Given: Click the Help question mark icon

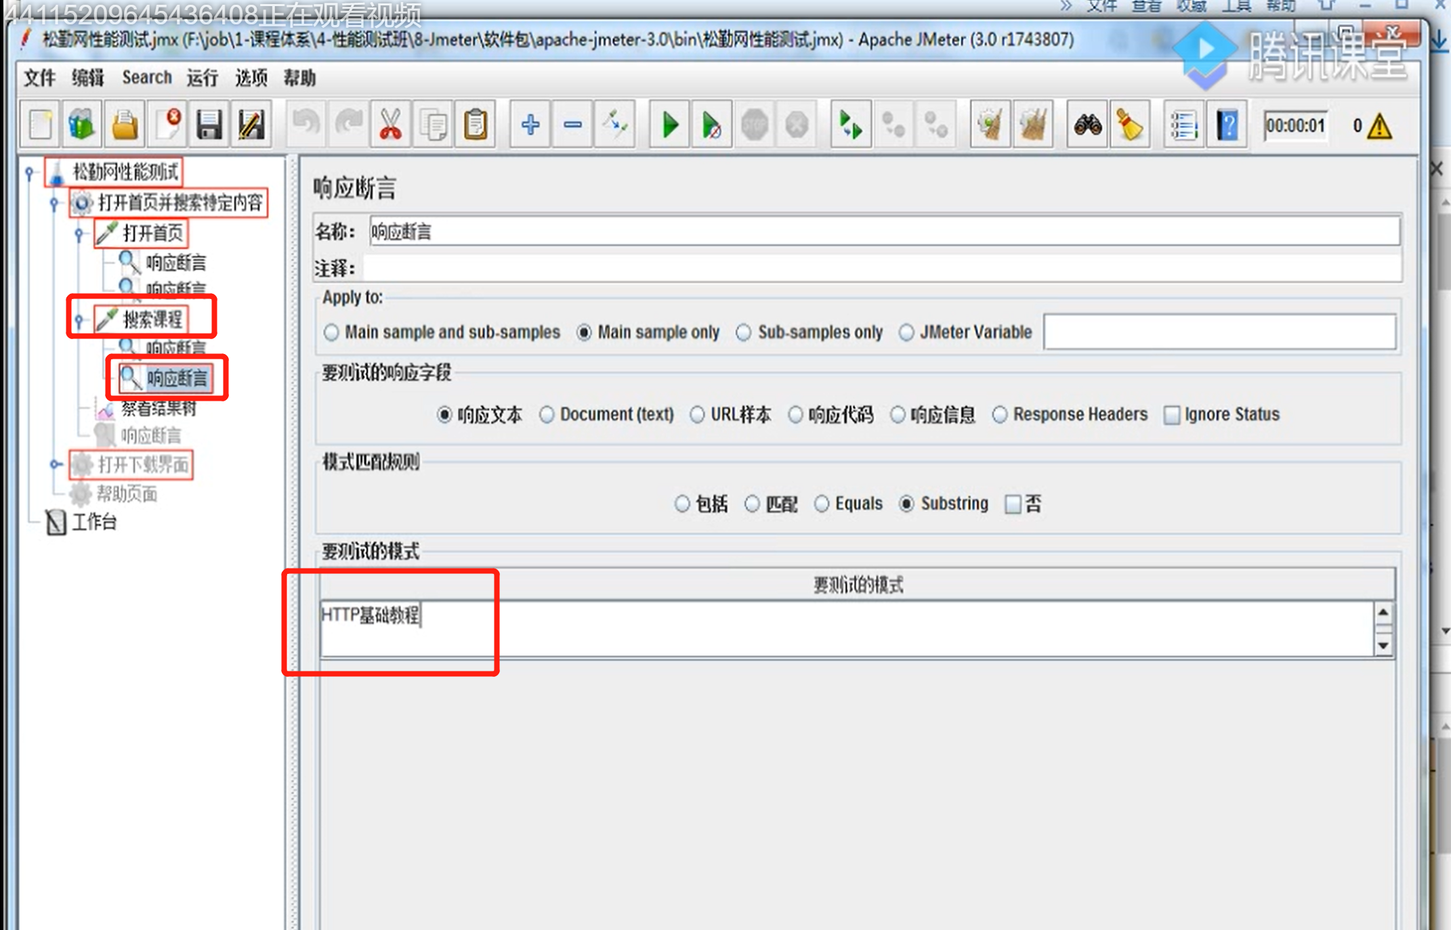Looking at the screenshot, I should [x=1227, y=125].
